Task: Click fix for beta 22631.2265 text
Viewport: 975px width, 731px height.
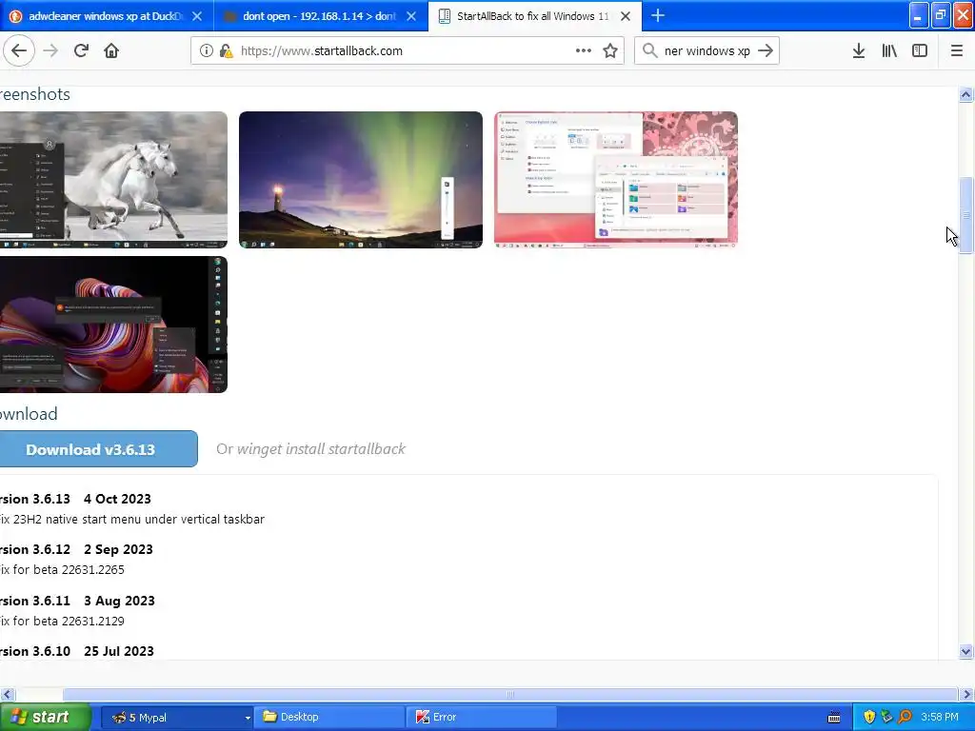Action: (x=62, y=569)
